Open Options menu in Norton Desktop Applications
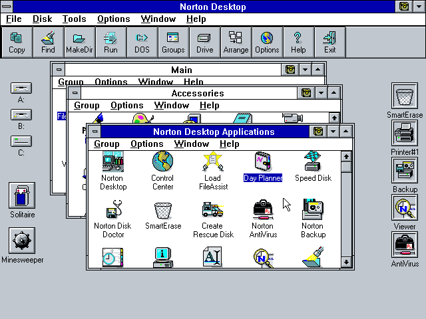This screenshot has height=319, width=426. coord(147,144)
